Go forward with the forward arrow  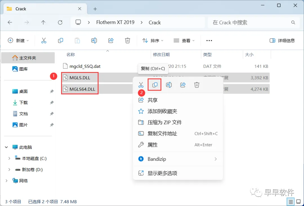click(26, 23)
